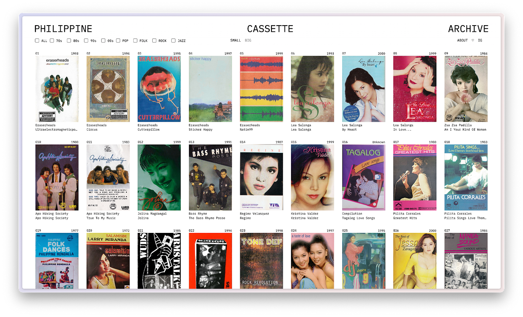The height and width of the screenshot is (317, 523).
Task: View the Manila Sound cassette cover
Action: coord(466,261)
